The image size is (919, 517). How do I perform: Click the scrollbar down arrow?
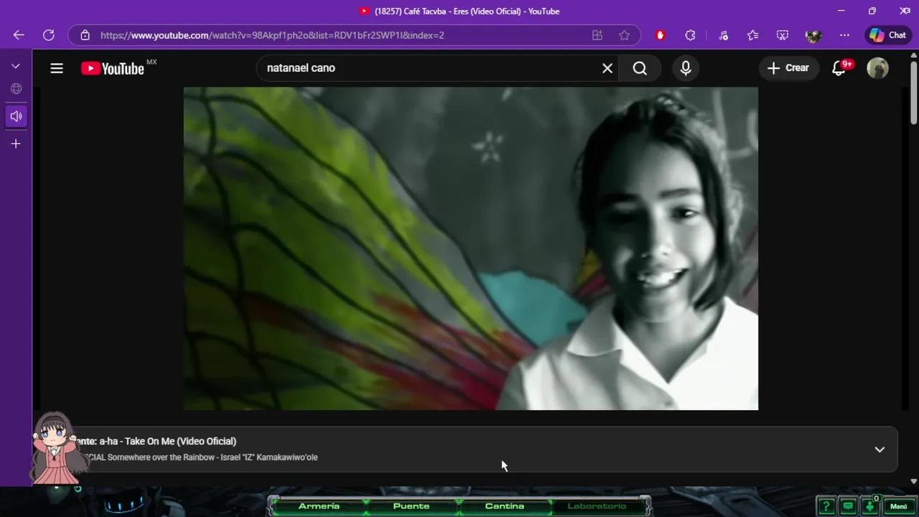click(913, 481)
